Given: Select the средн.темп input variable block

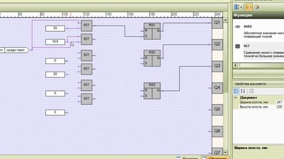Looking at the screenshot, I should click(x=17, y=50).
